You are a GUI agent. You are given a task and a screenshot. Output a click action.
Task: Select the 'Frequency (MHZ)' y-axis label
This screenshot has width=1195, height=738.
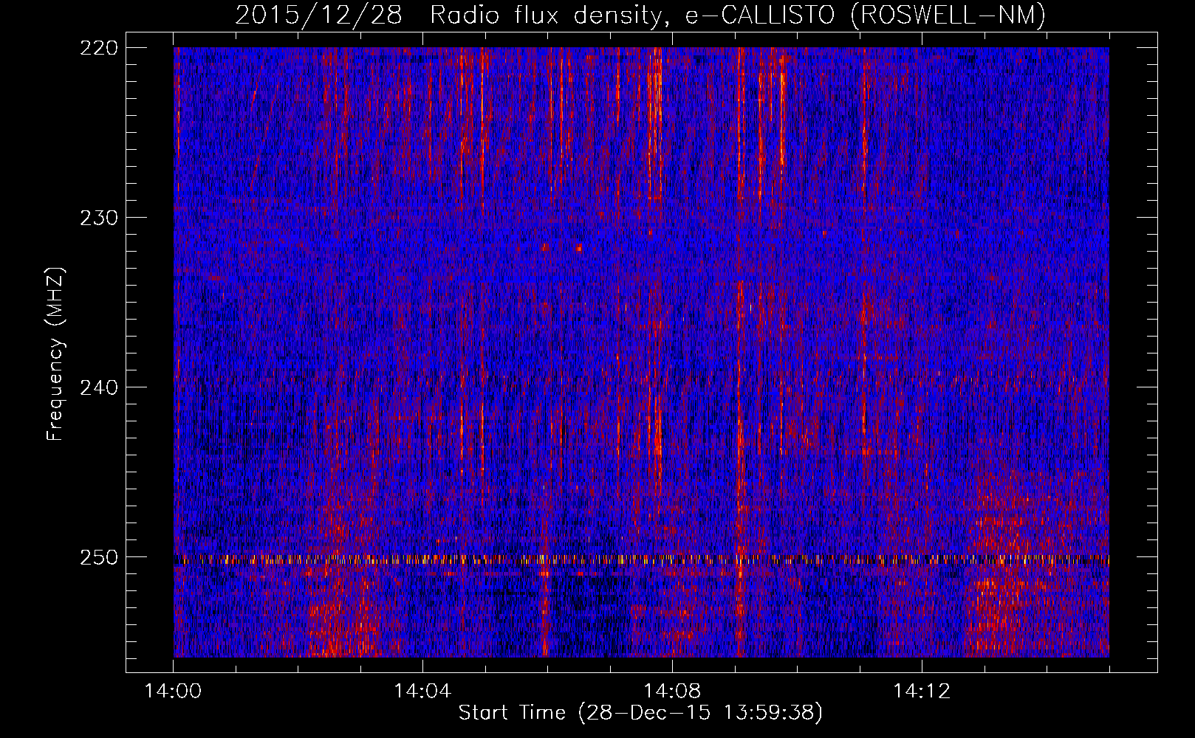tap(55, 354)
